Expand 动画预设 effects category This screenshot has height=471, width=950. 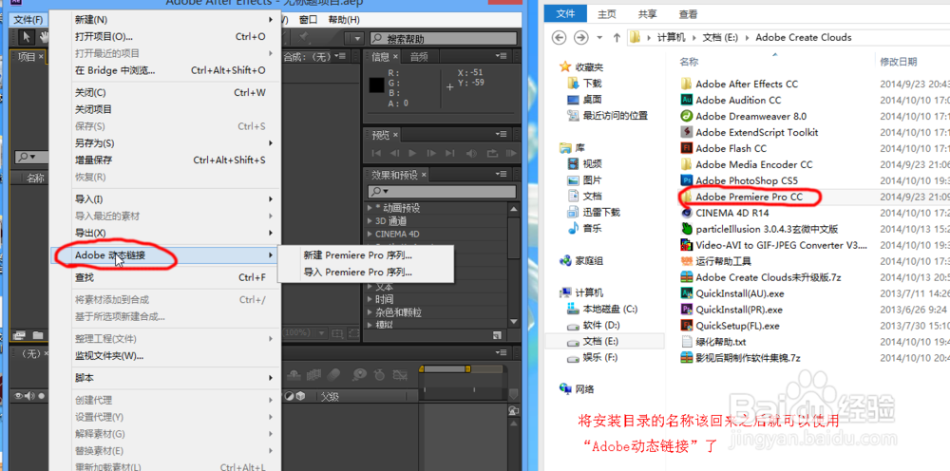[370, 208]
